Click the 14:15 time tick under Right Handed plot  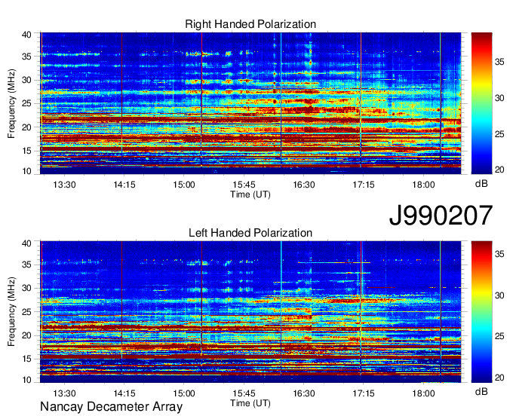[x=124, y=185]
